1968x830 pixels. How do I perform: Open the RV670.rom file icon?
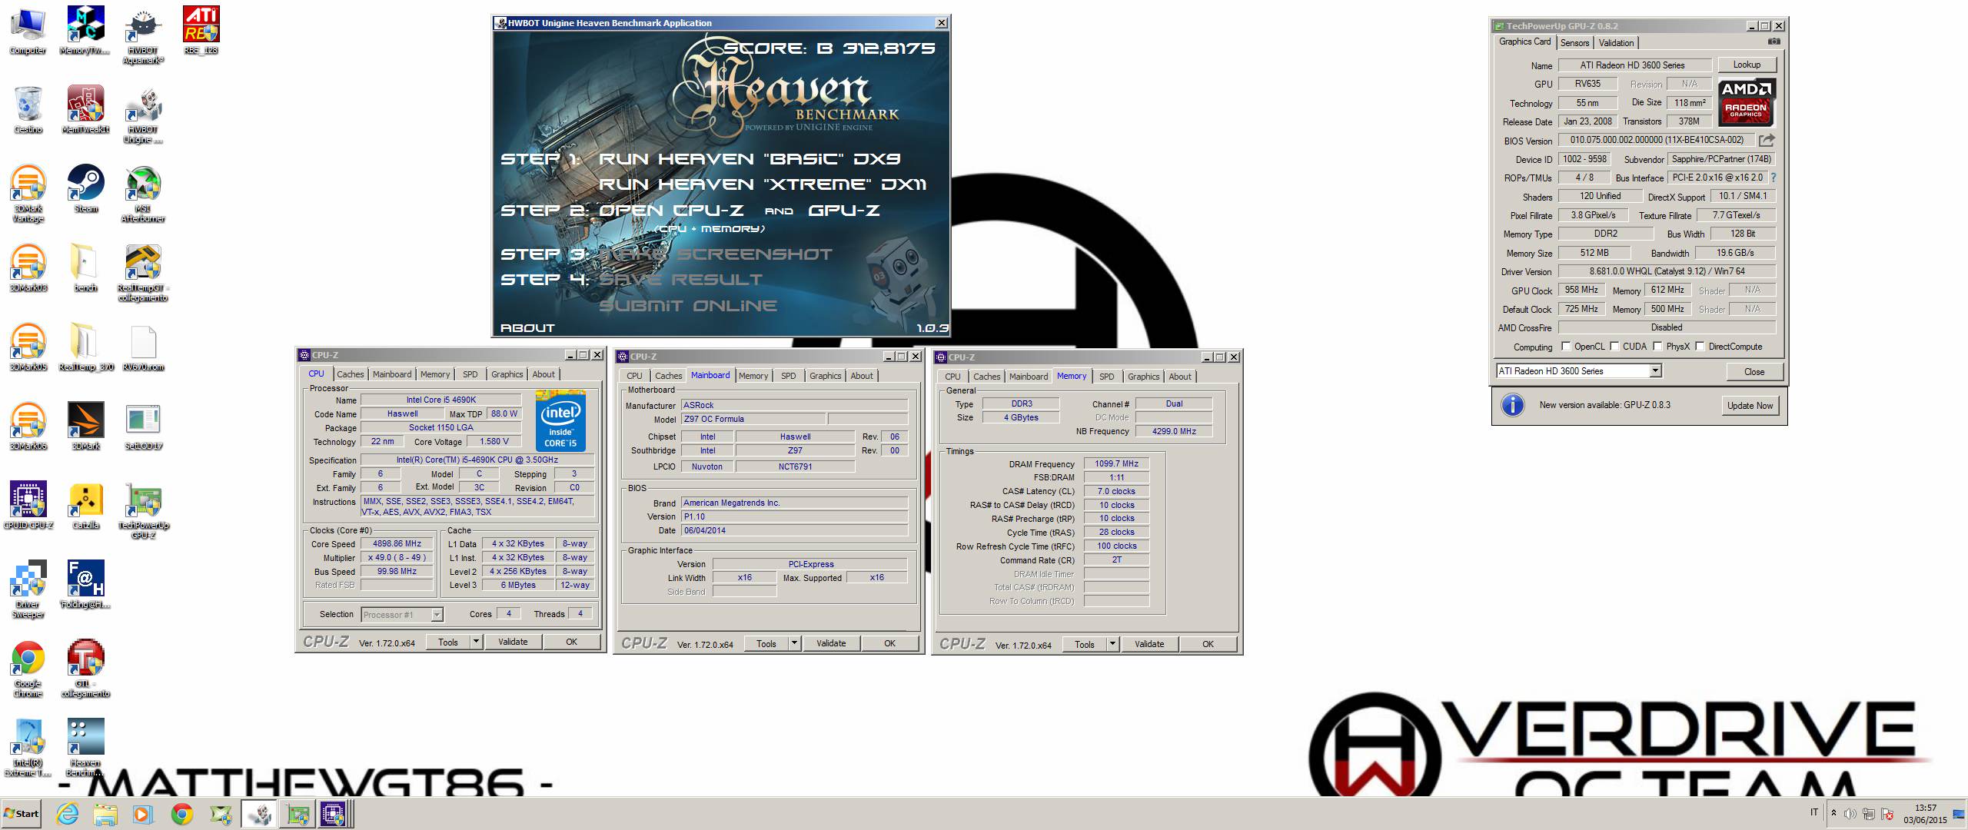point(143,348)
